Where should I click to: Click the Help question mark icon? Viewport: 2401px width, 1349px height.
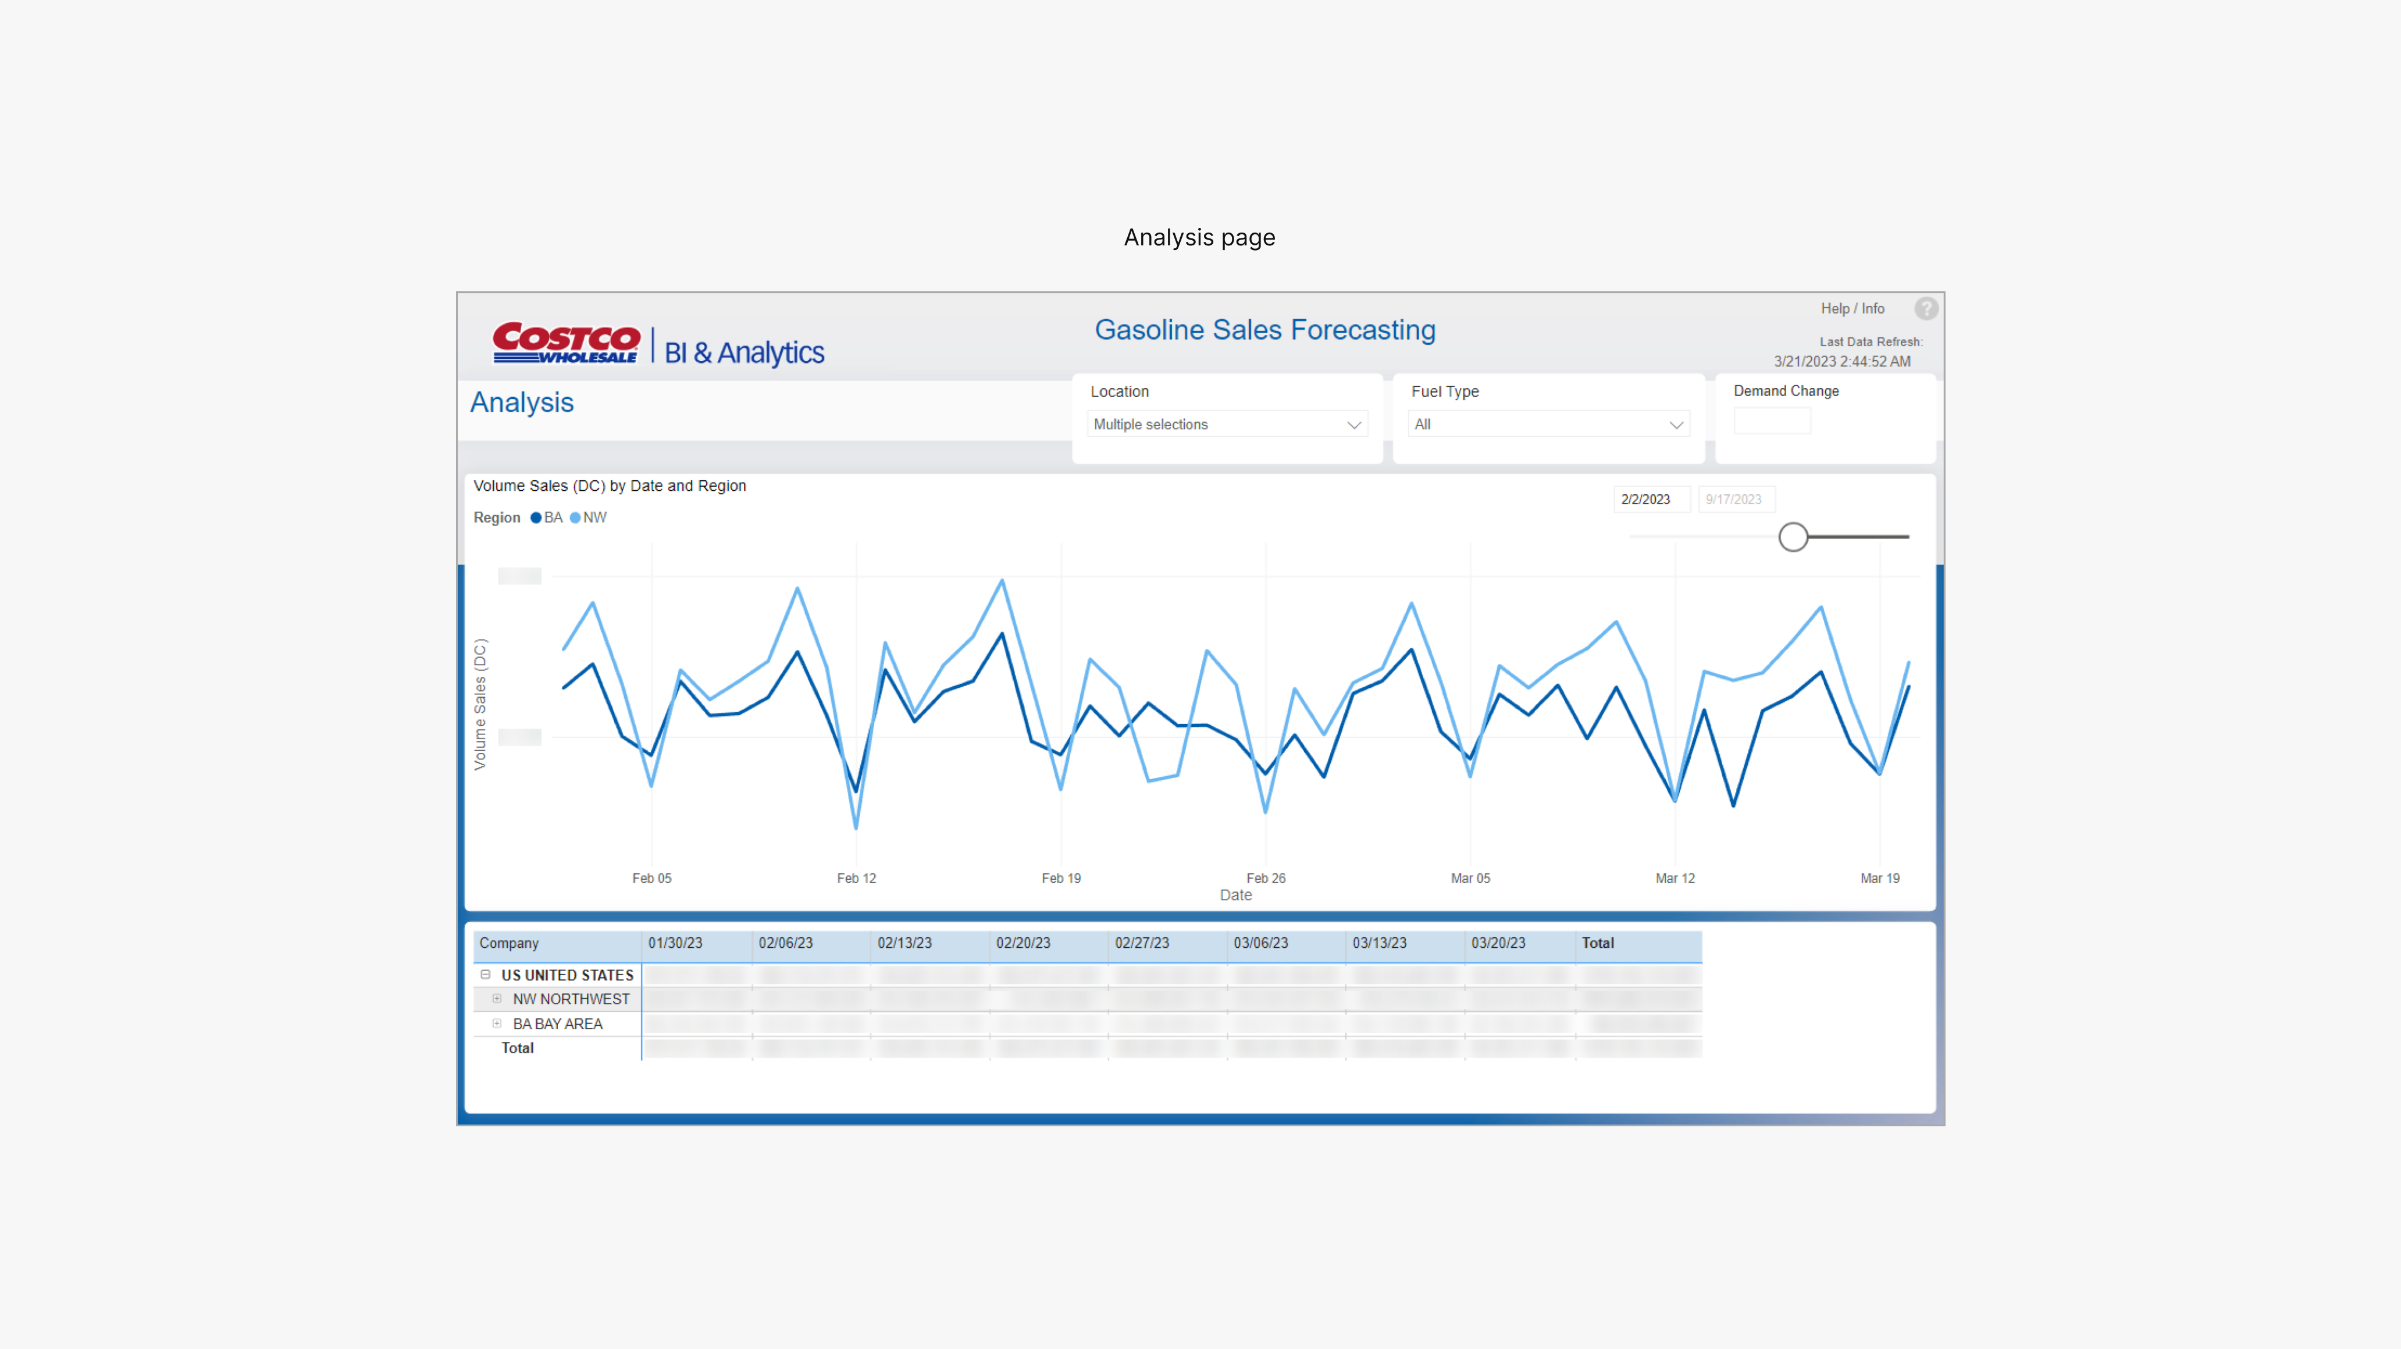coord(1926,308)
